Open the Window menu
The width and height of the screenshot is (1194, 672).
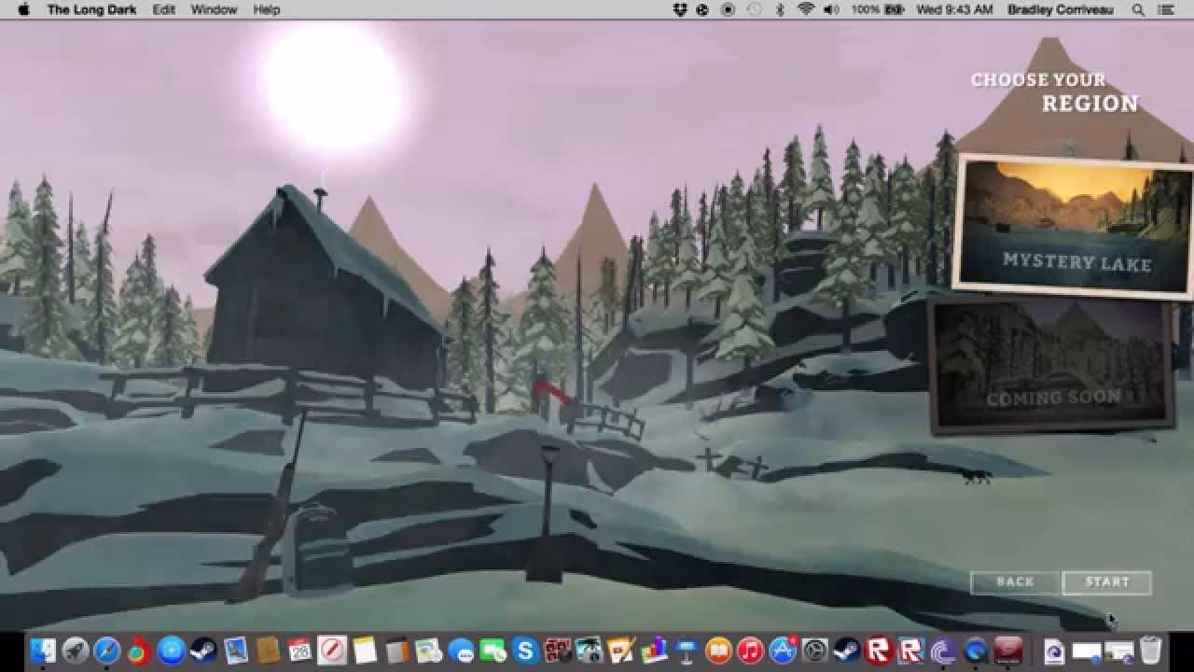point(214,9)
